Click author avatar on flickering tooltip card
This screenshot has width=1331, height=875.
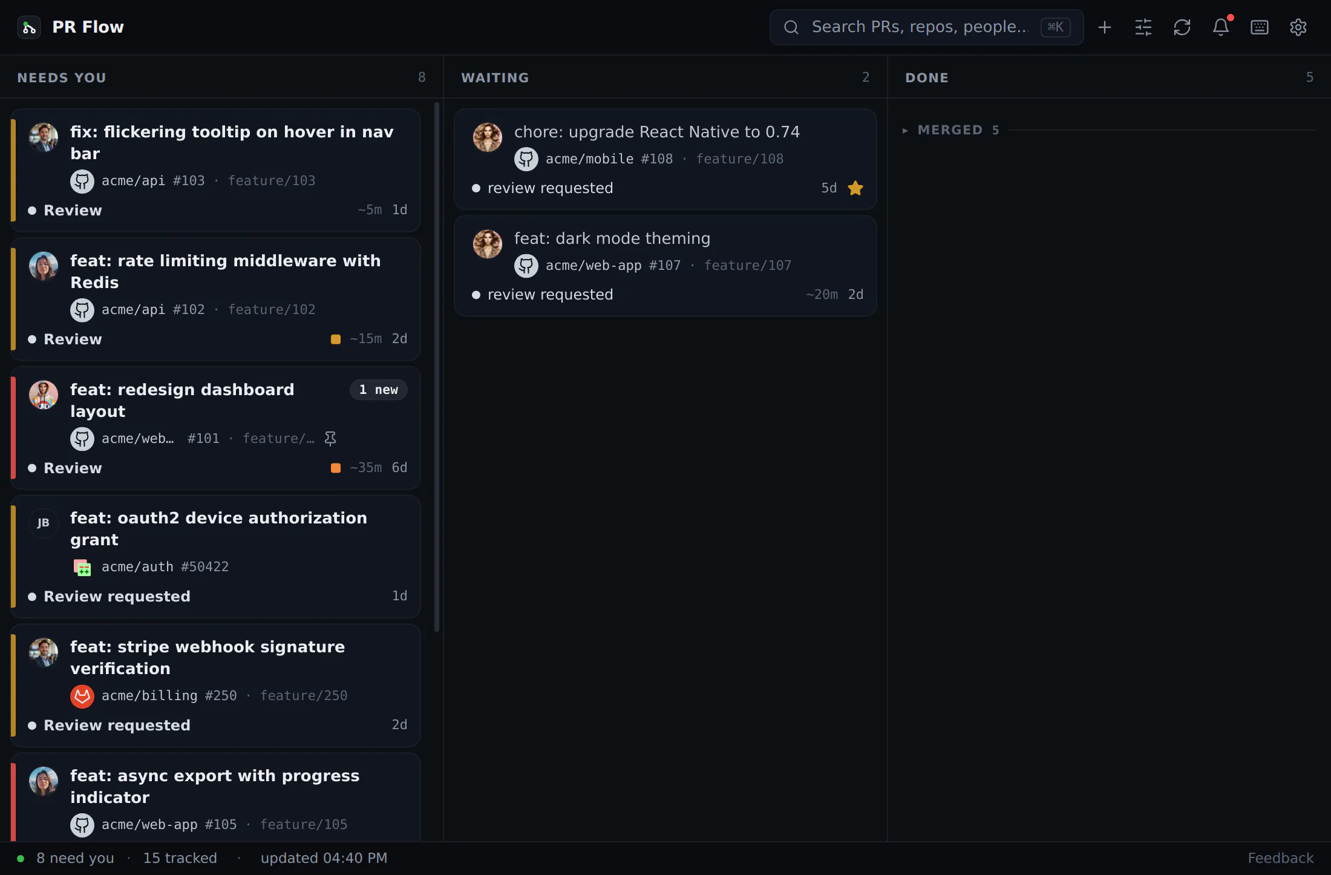[x=44, y=138]
